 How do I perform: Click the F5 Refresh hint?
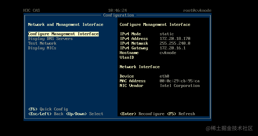click(x=181, y=114)
